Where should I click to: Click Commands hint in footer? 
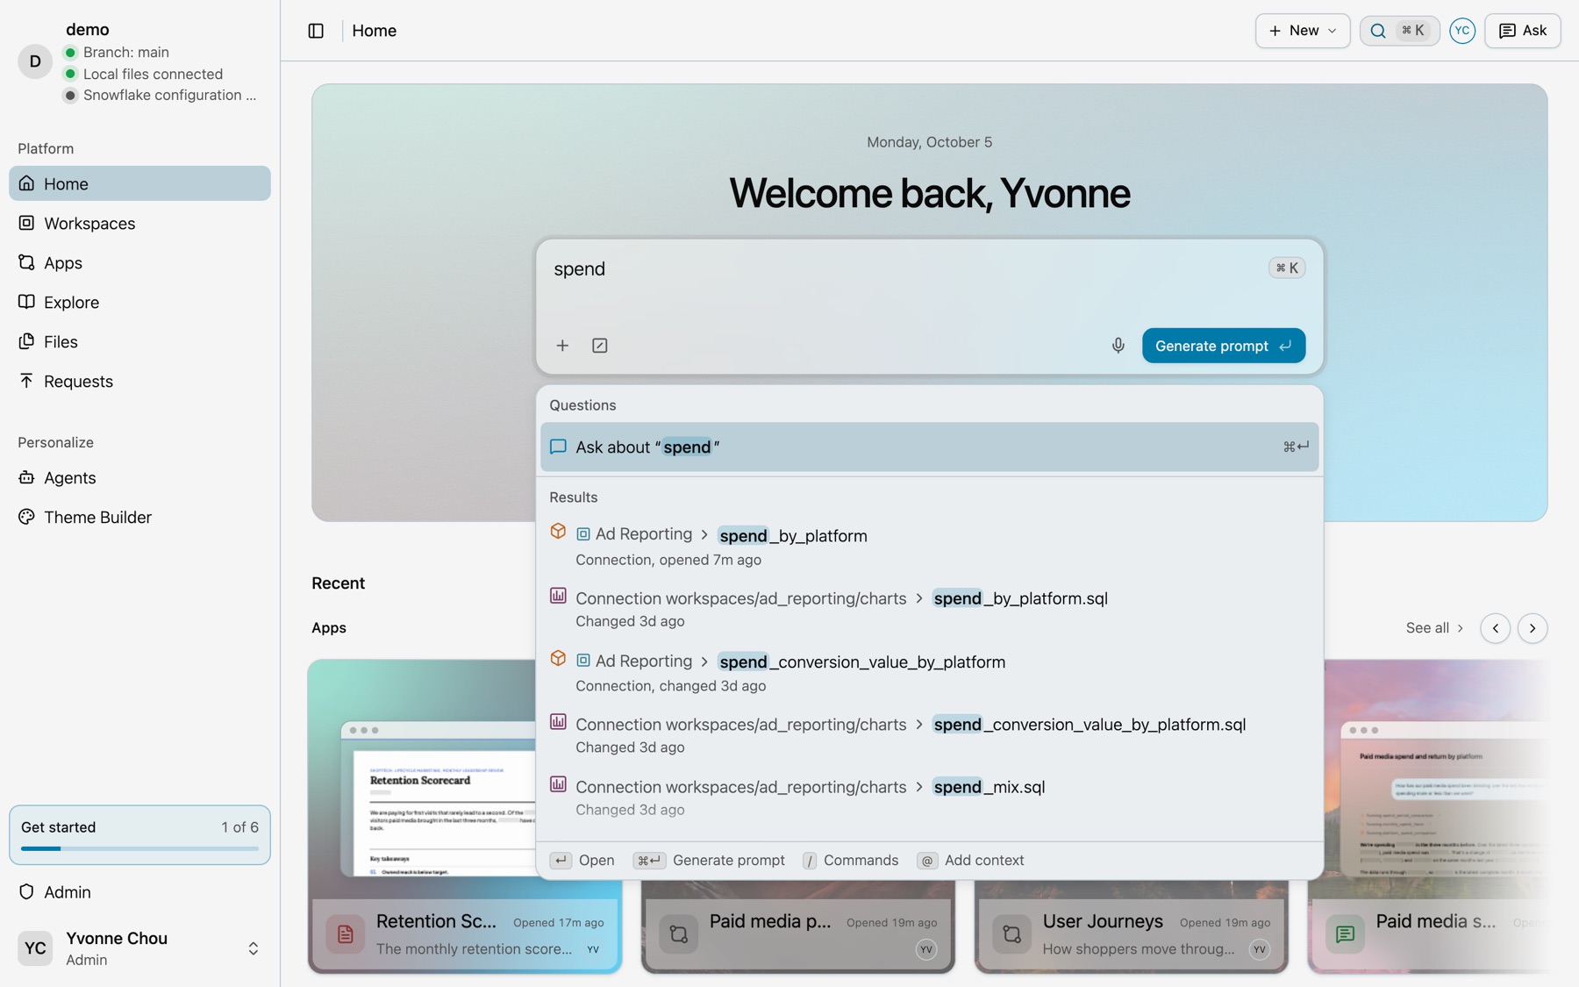pos(851,861)
